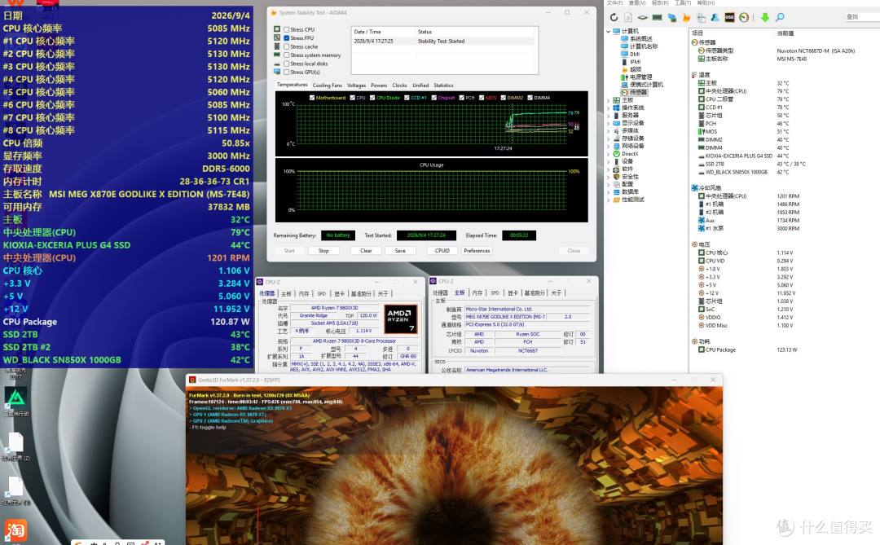Viewport: 880px width, 545px height.
Task: Enable the Stress local disks checkbox
Action: point(286,64)
